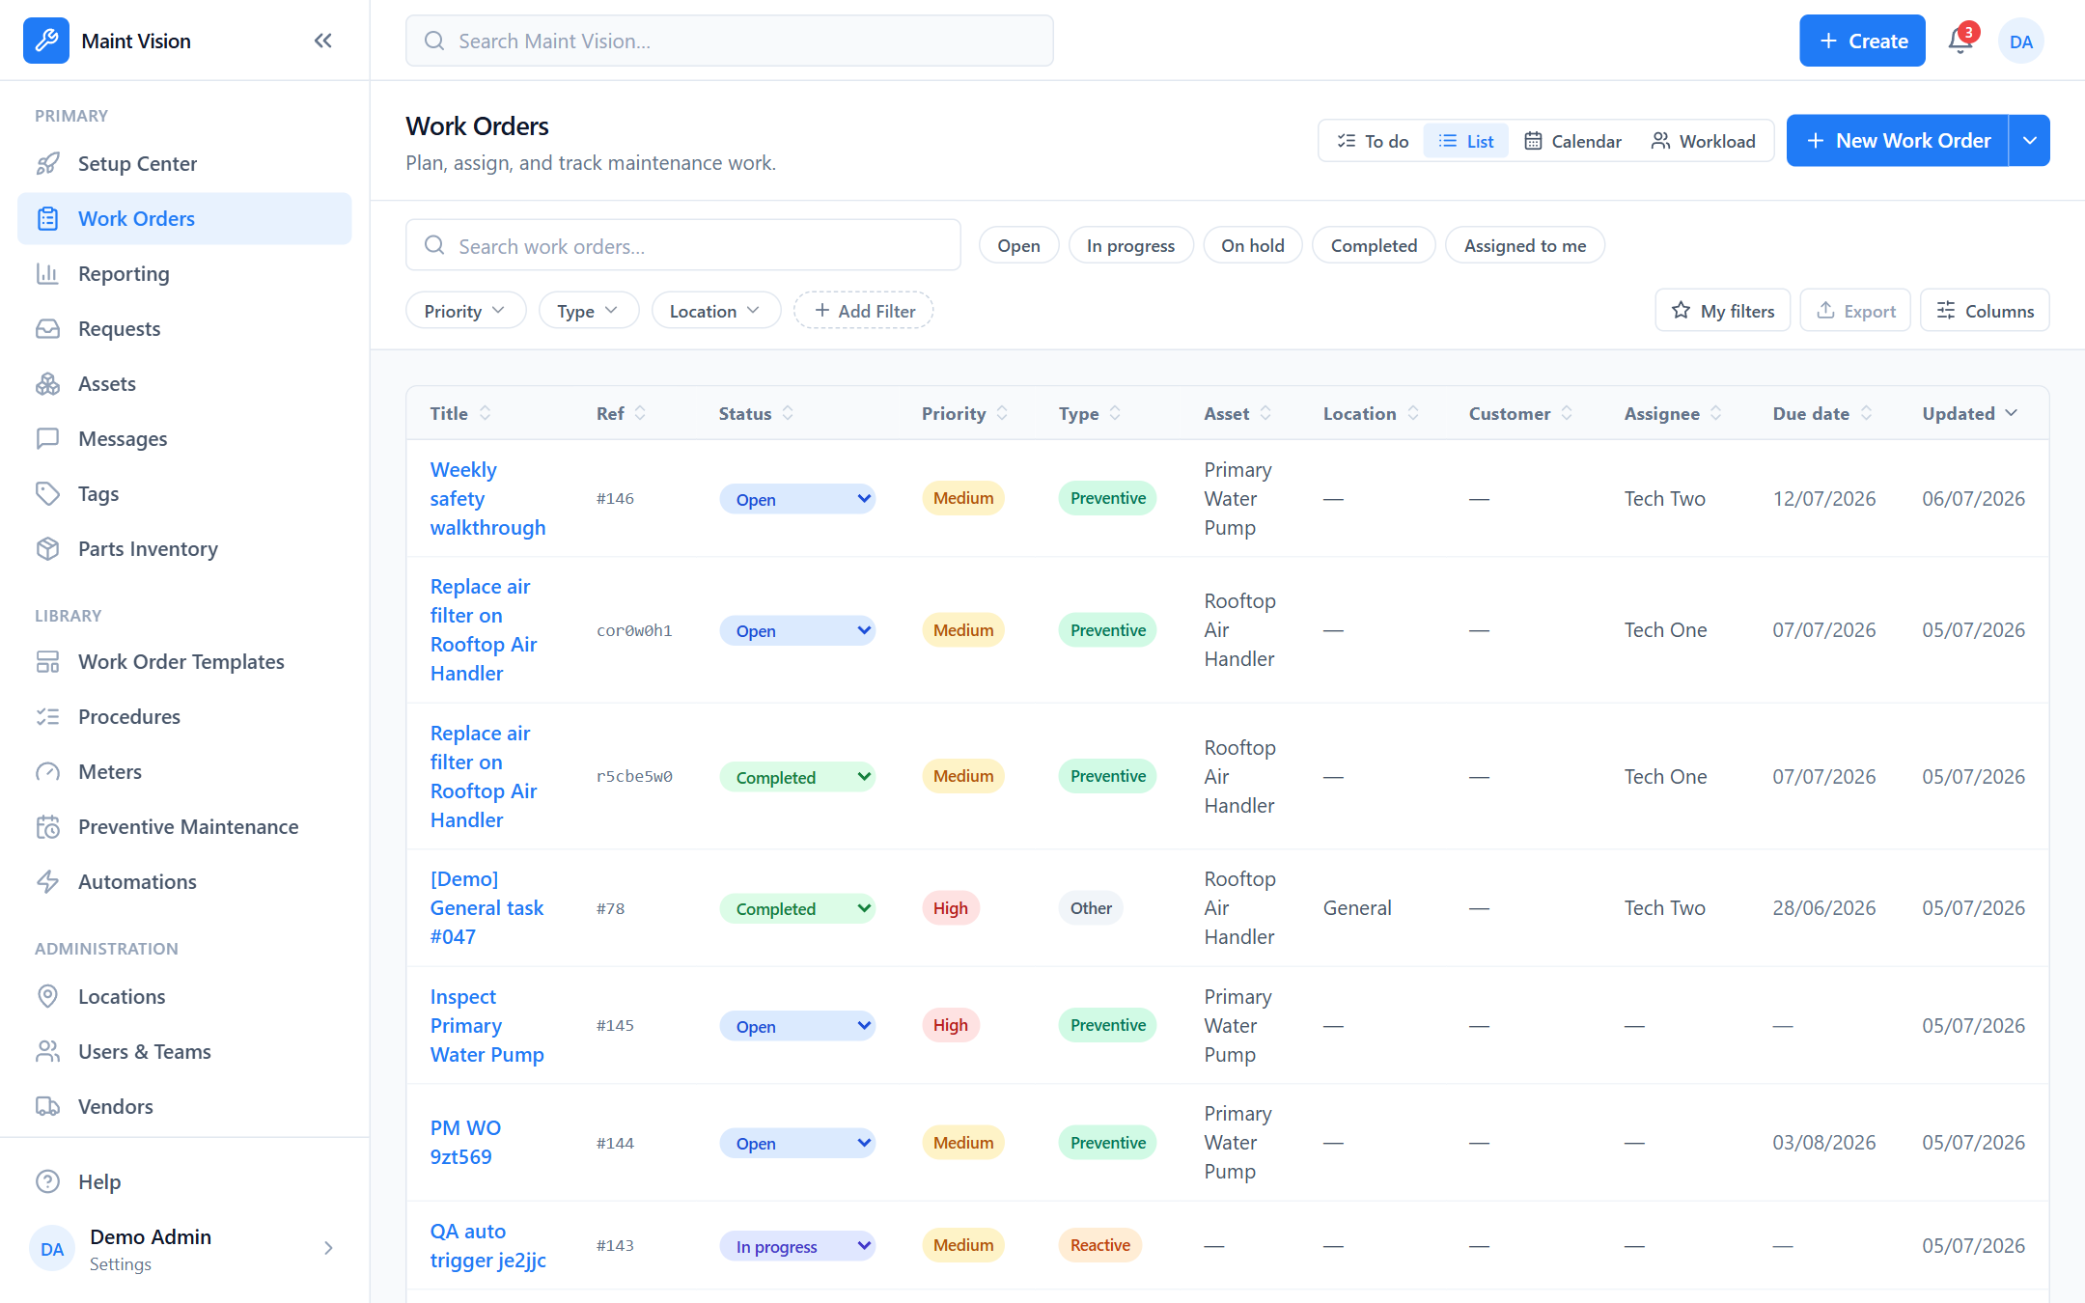Toggle the Open quick filter chip
Screen dimensions: 2085x1303
coord(1018,245)
